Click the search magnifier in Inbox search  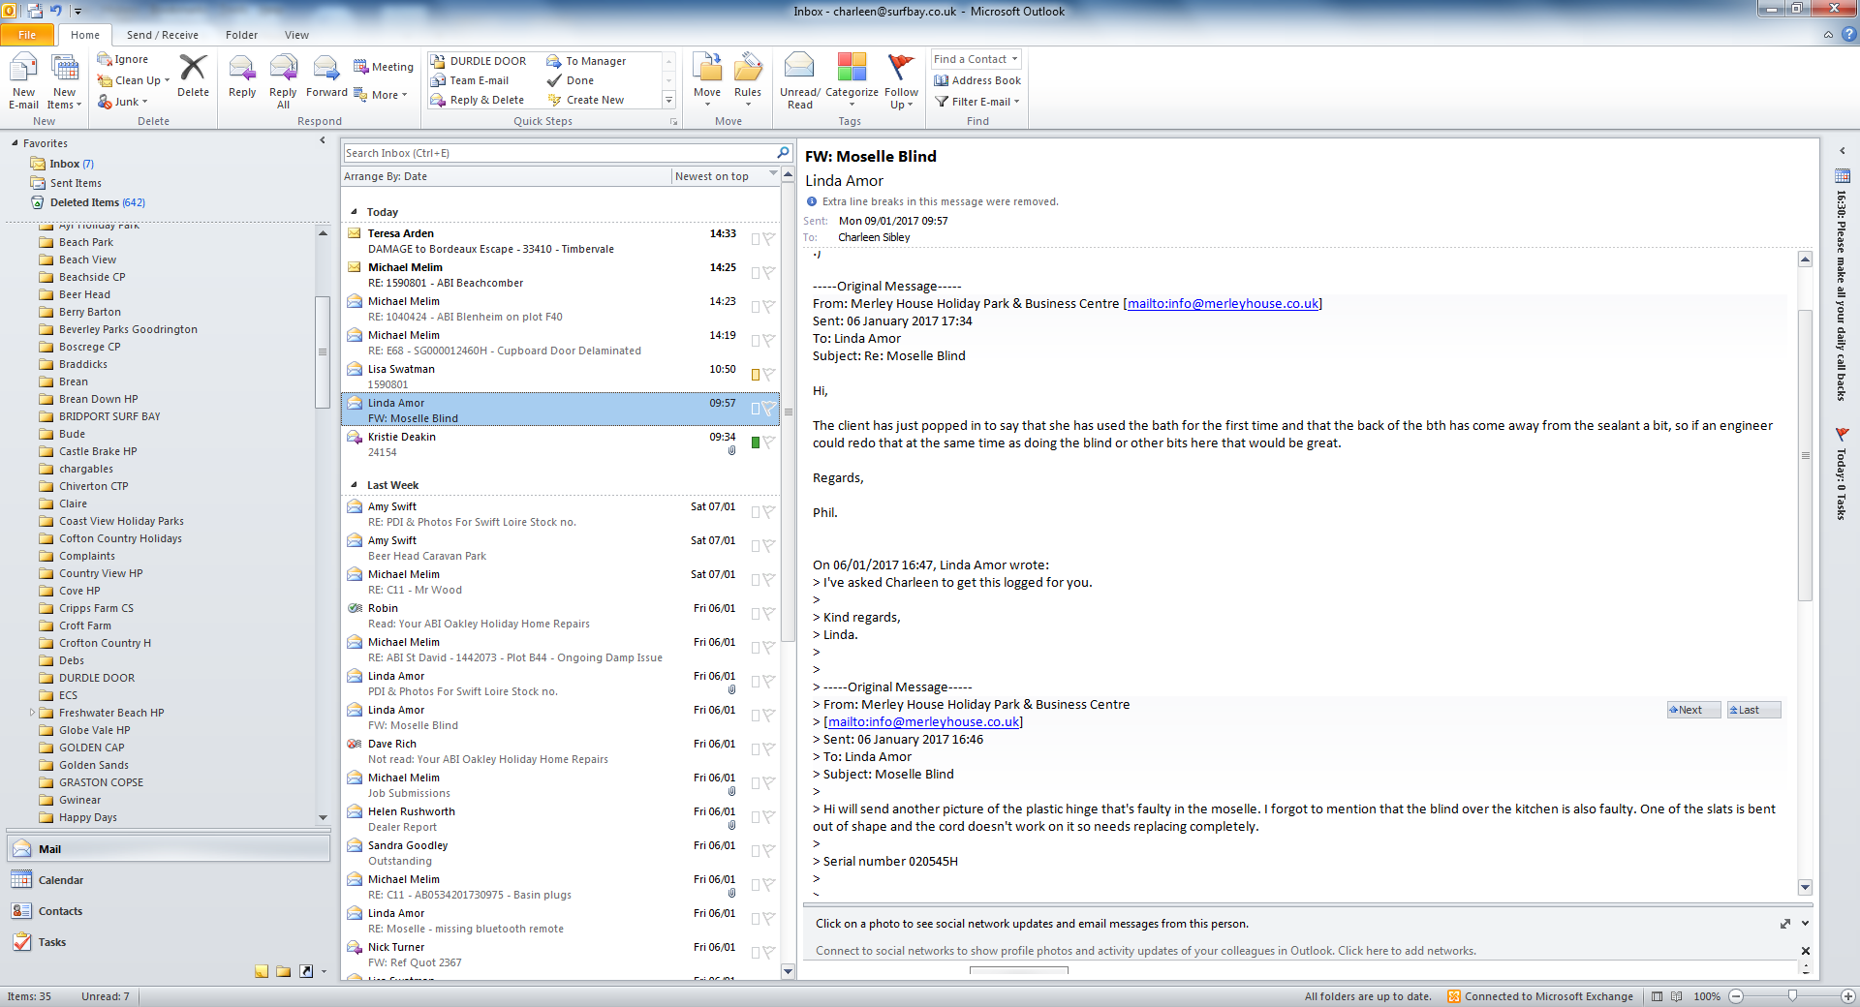pos(783,152)
